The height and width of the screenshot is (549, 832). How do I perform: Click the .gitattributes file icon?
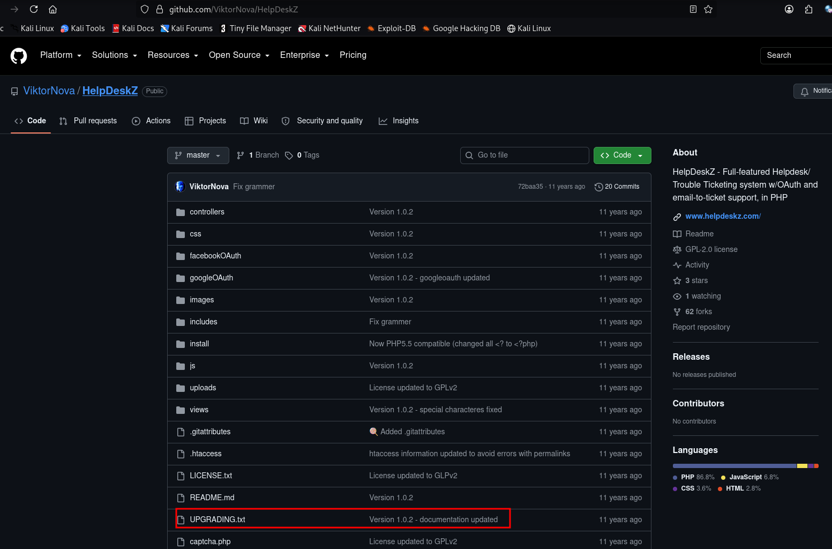(x=181, y=432)
